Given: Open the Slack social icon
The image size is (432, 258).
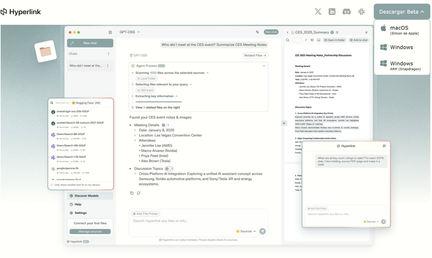Looking at the screenshot, I should pos(361,11).
